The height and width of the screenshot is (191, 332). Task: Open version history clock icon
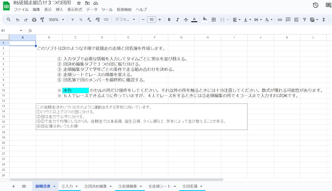click(x=315, y=5)
